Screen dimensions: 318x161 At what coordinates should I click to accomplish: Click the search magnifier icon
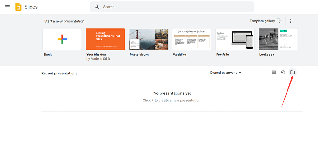coord(97,7)
